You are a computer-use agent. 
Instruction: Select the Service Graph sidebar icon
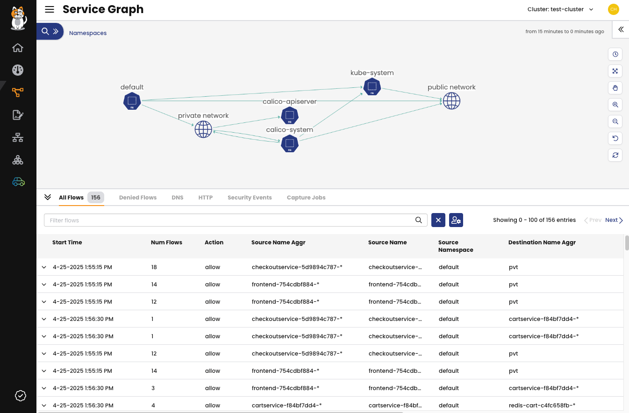18,92
